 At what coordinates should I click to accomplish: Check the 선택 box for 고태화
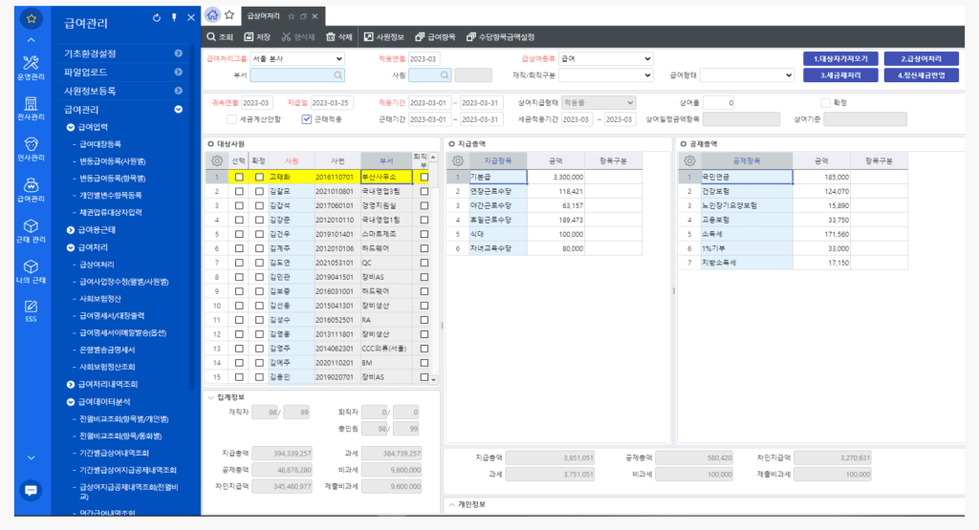239,177
